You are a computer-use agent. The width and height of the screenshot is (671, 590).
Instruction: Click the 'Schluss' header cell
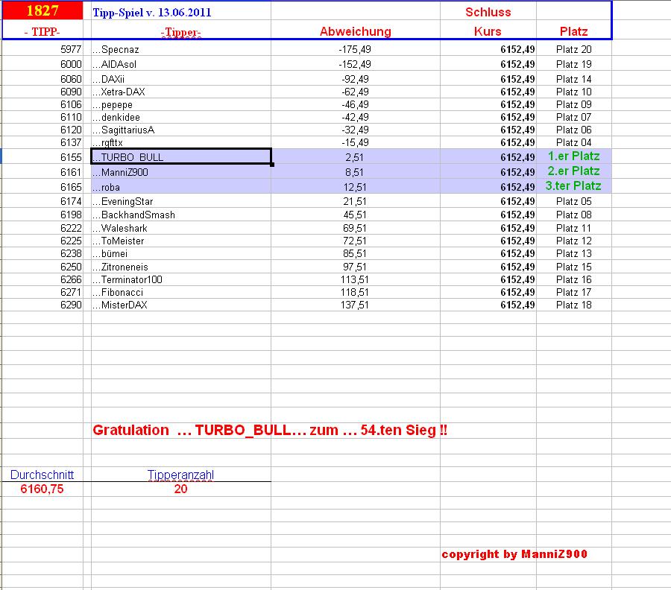[x=488, y=12]
